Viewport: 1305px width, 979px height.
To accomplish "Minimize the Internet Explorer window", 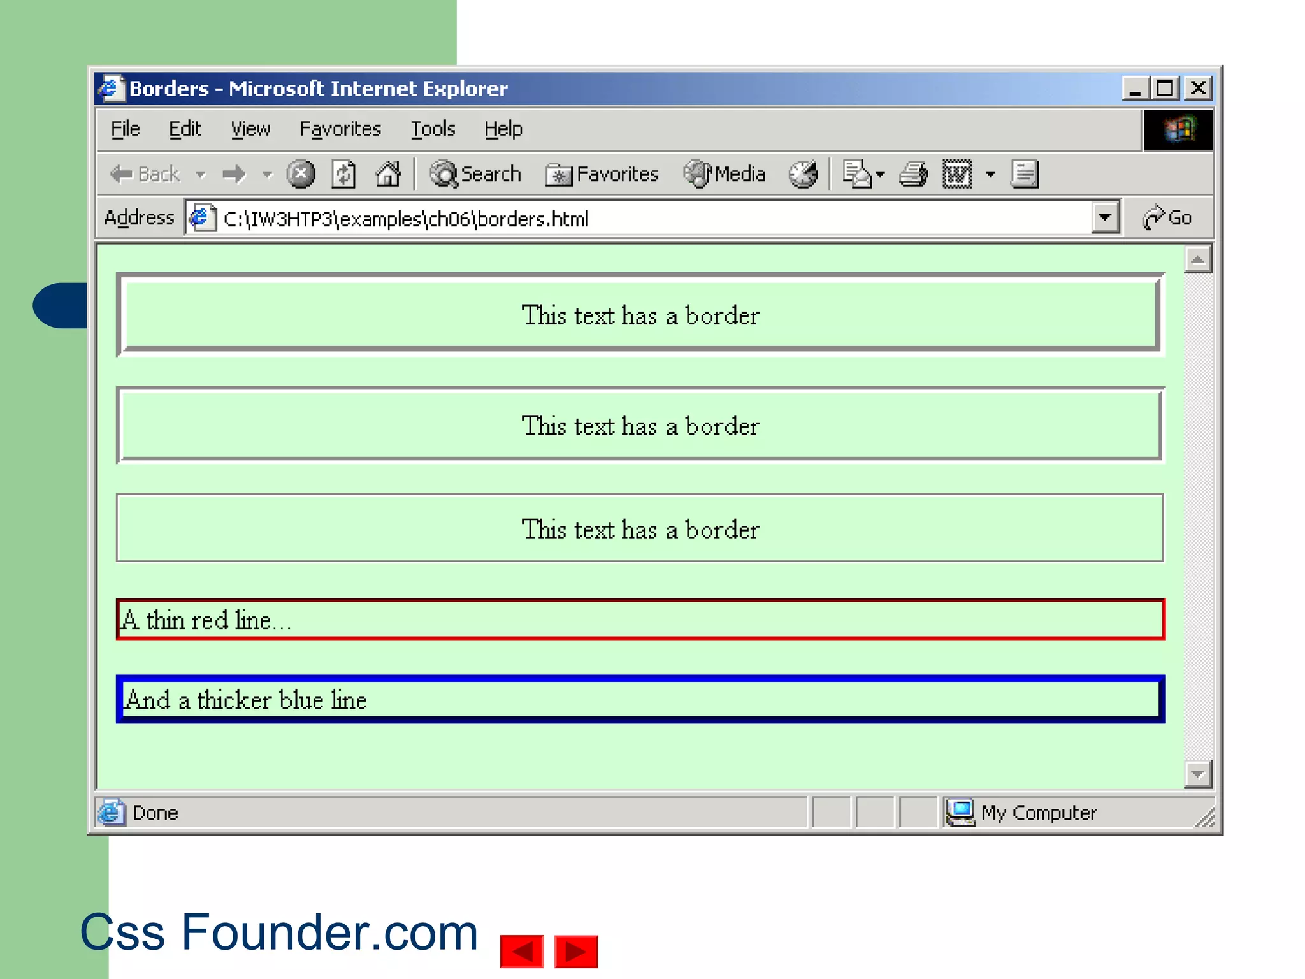I will pos(1135,88).
